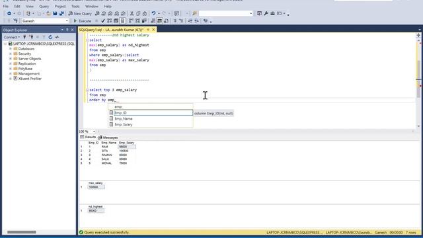Click the Open File folder icon
The image size is (423, 238).
[x=48, y=13]
